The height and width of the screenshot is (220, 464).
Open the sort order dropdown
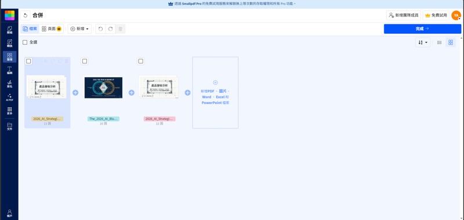click(423, 42)
